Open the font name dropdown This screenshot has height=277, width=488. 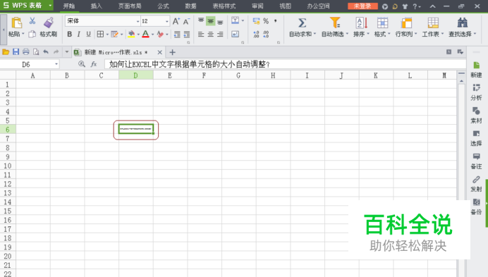coord(138,21)
